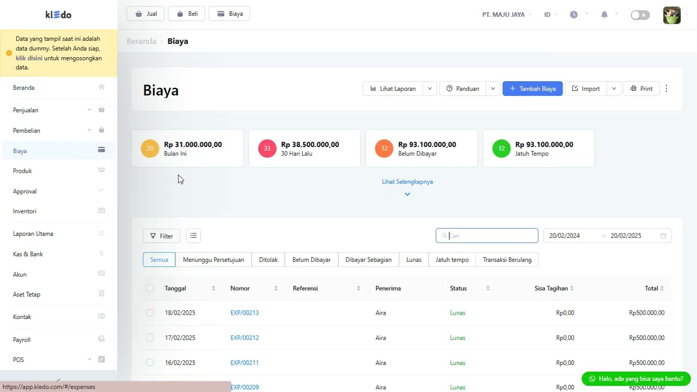Open the notification bell icon
697x392 pixels.
coord(604,15)
